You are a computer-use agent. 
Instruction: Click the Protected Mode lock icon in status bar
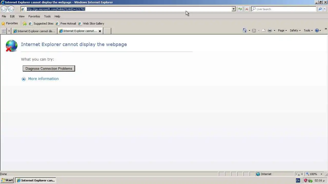point(298,174)
